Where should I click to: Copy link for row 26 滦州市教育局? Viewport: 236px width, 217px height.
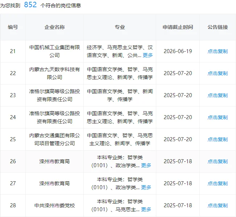[x=218, y=161]
